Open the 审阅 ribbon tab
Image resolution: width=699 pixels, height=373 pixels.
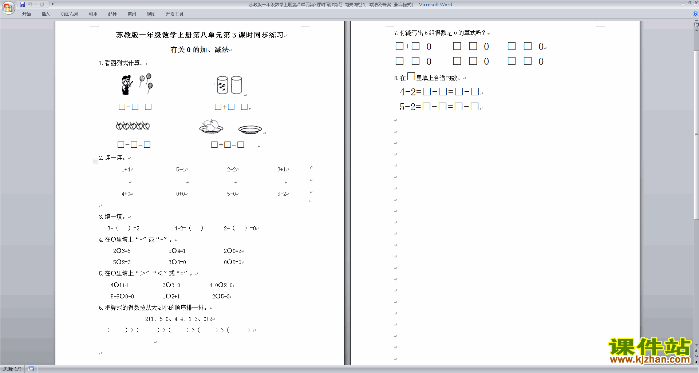(132, 14)
